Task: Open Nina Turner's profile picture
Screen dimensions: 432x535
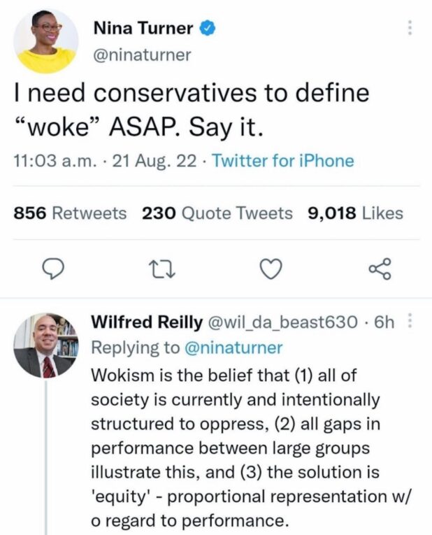Action: point(46,42)
